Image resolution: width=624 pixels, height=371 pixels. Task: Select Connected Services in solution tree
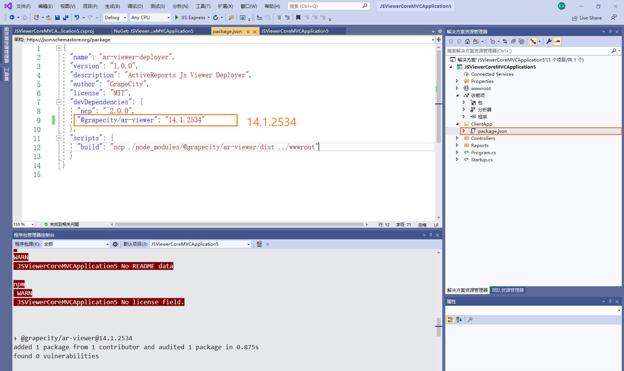492,74
